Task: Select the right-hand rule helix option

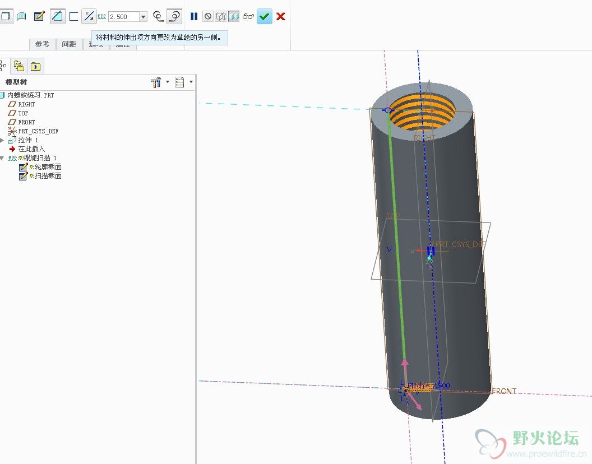Action: pos(174,16)
